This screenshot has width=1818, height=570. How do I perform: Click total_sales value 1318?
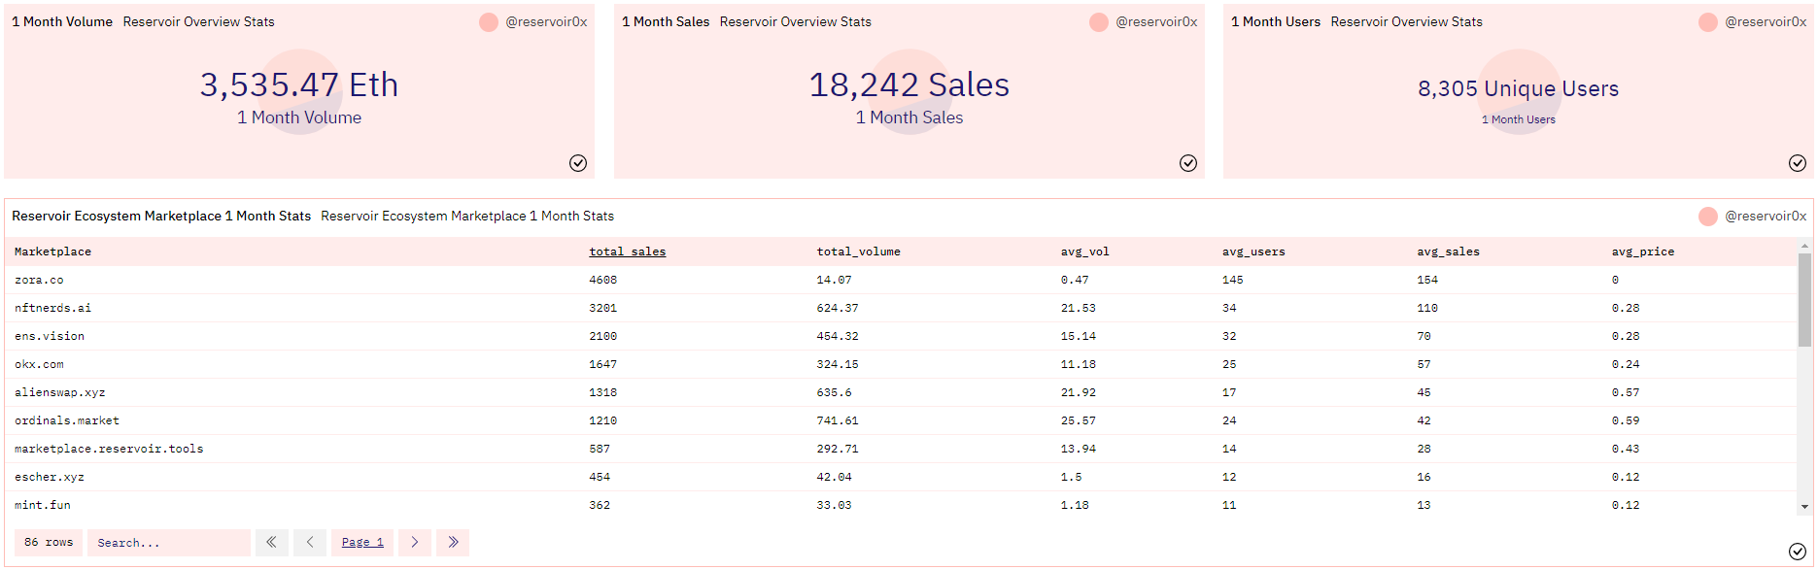[x=602, y=392]
